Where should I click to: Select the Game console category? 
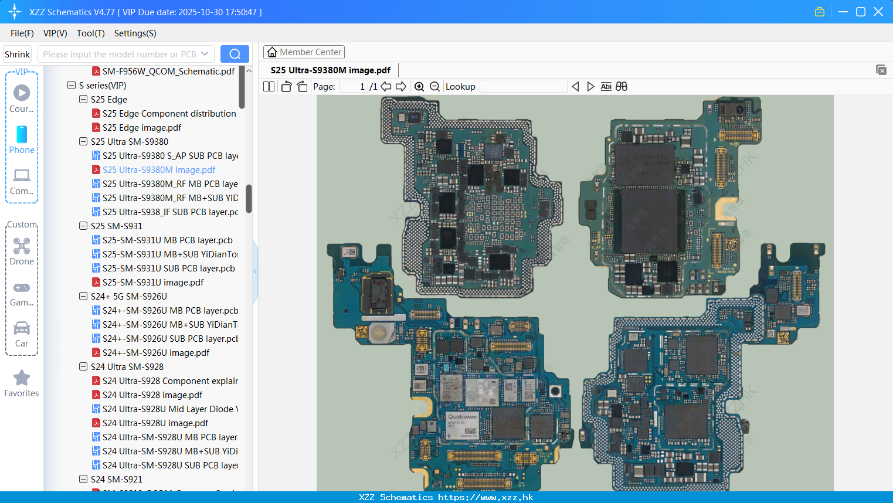pyautogui.click(x=22, y=293)
